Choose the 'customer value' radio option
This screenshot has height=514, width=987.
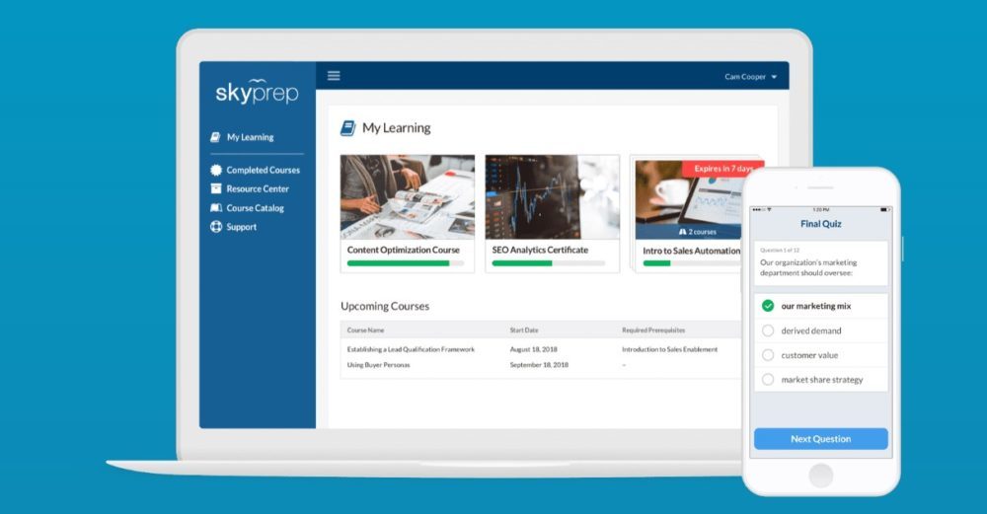(768, 355)
